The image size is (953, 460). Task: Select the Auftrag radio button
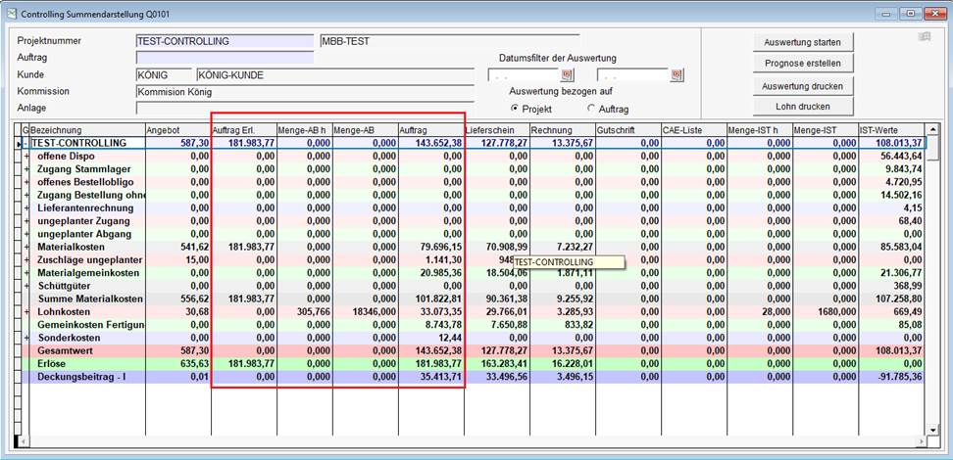pyautogui.click(x=591, y=109)
